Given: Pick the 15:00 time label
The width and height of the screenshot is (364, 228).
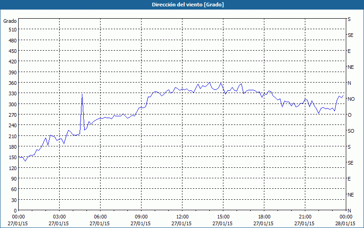Looking at the screenshot, I should pos(223,217).
